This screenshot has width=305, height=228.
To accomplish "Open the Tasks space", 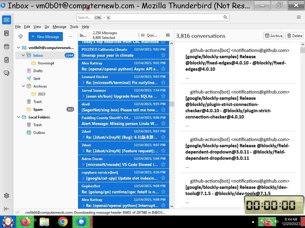I will tap(7, 60).
